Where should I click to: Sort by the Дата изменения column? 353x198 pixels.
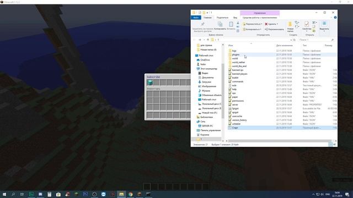pos(284,46)
